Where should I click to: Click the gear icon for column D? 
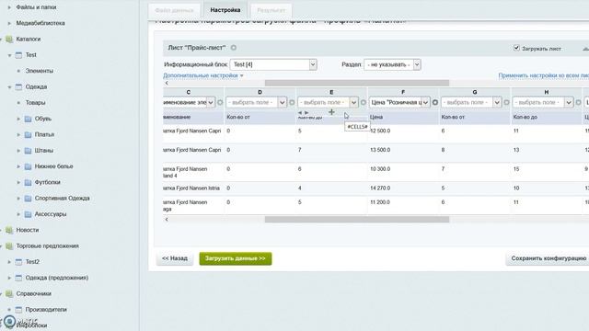pos(292,102)
